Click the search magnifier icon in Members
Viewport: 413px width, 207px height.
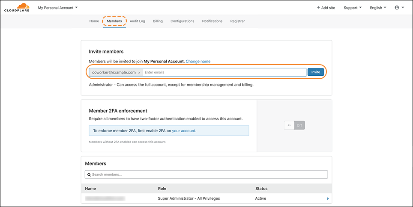[x=89, y=174]
